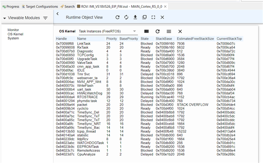Screen dimensions: 263x163
Task: Select the NVM_APP_Writ task name
Action: pyautogui.click(x=89, y=82)
